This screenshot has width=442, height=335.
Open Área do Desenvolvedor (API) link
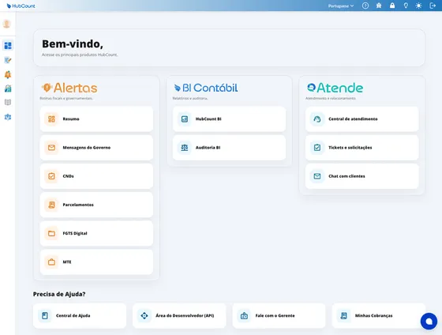(179, 316)
